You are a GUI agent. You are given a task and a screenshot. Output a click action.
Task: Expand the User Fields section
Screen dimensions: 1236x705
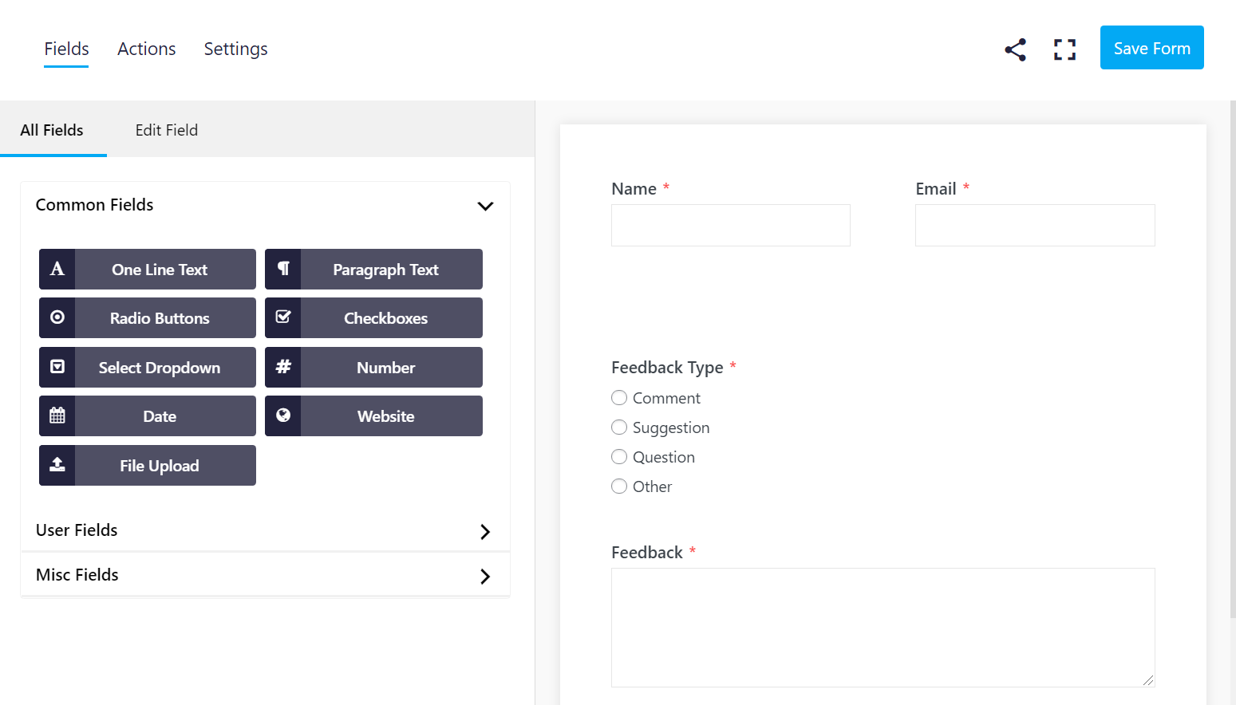click(484, 531)
